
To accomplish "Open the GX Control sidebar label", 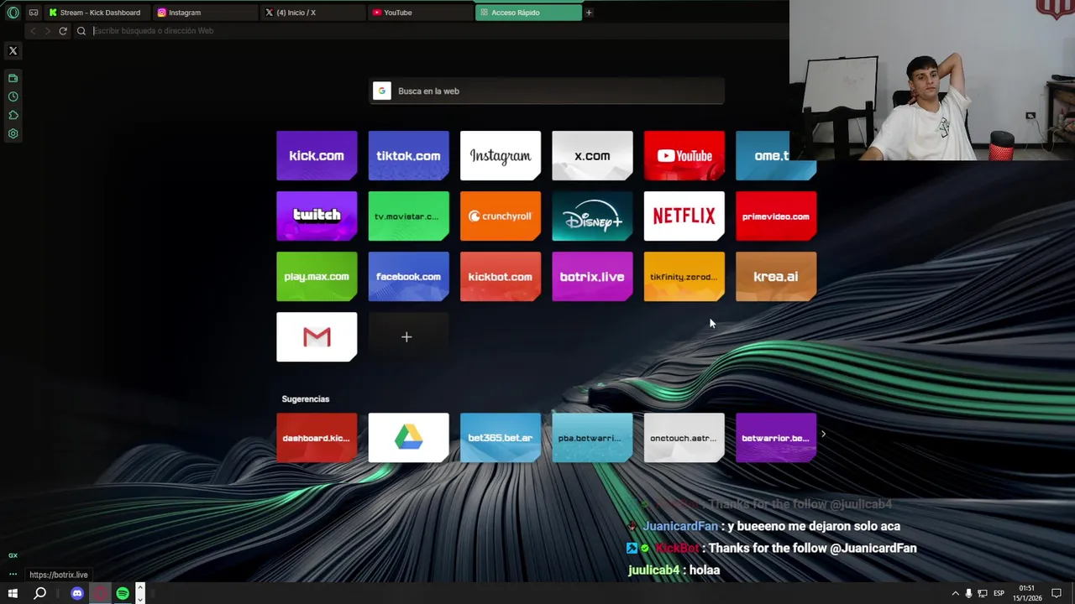I will point(13,555).
